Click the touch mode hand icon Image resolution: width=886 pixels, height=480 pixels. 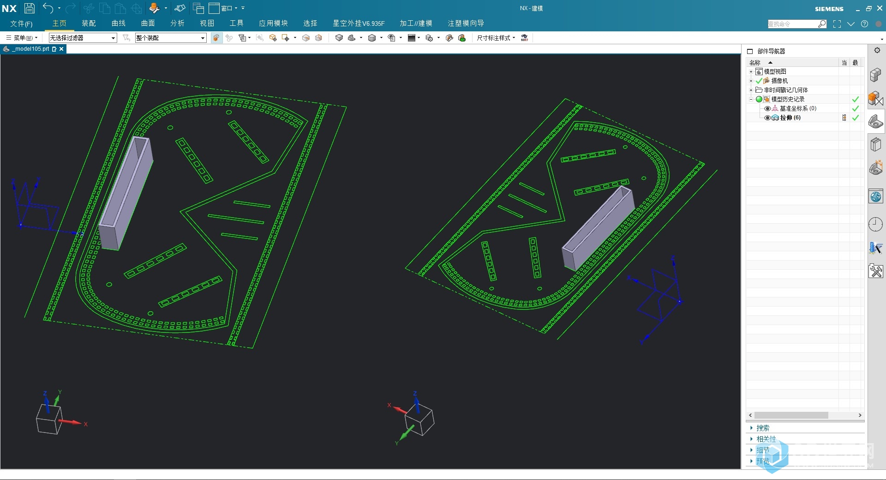click(180, 8)
